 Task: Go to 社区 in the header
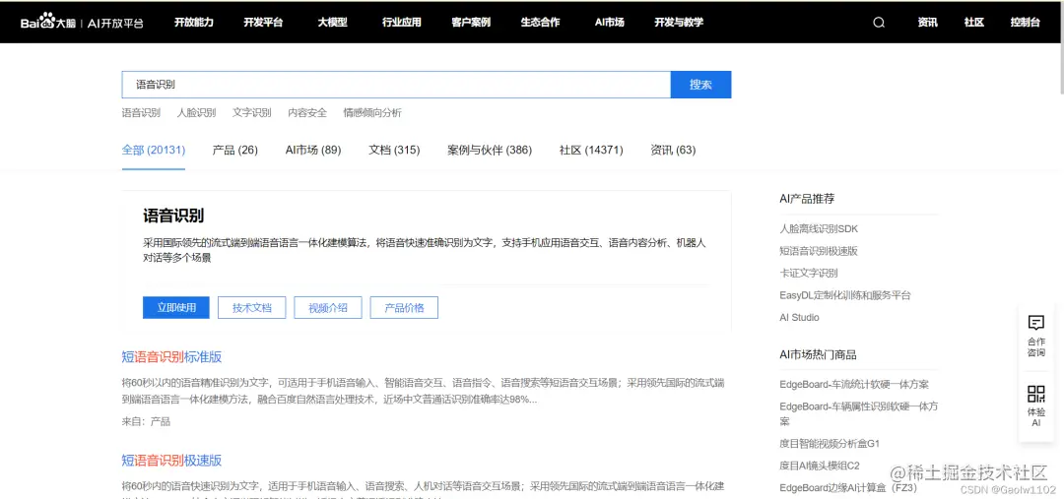[x=973, y=23]
